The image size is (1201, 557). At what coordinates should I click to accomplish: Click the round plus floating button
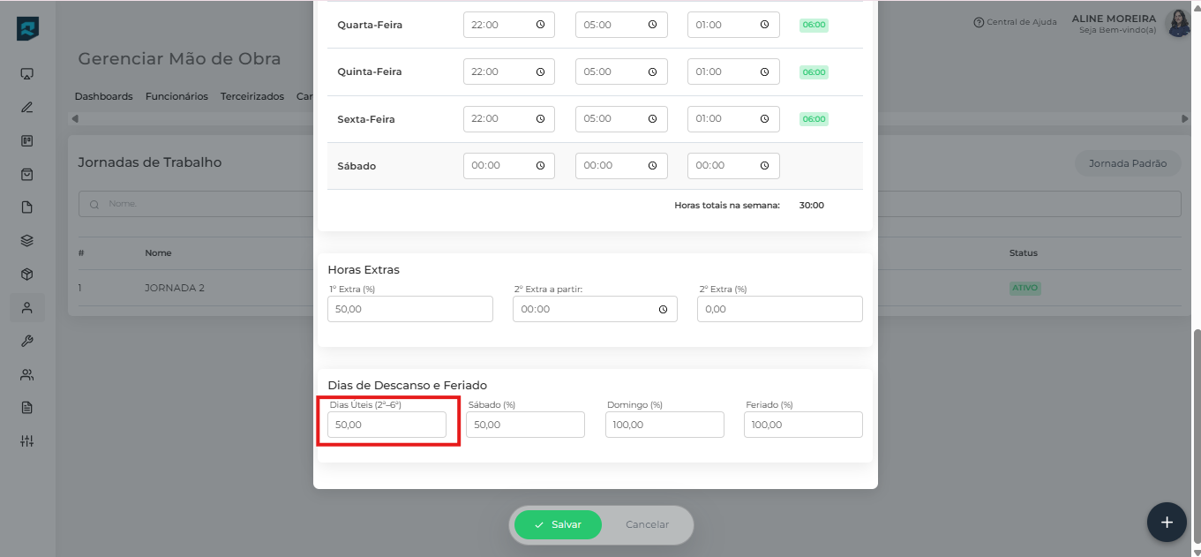[x=1167, y=523]
